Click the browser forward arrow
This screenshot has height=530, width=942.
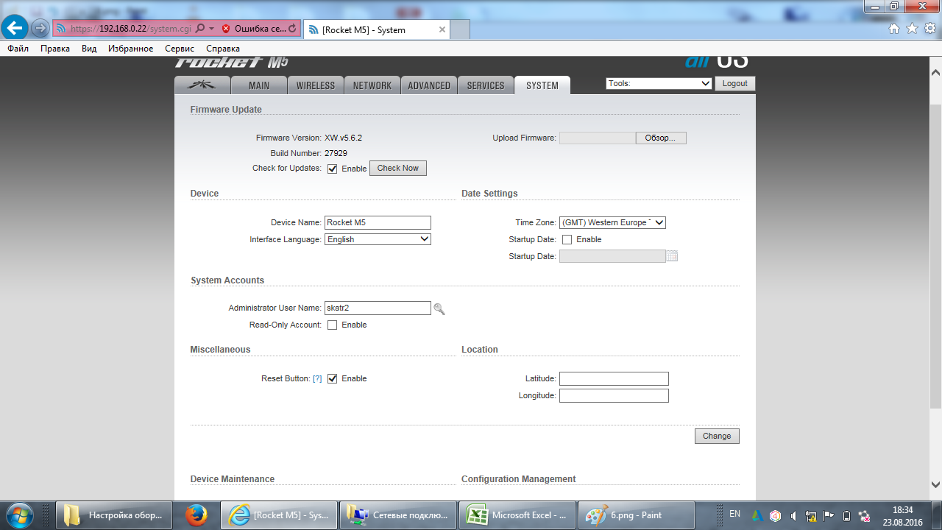coord(40,29)
